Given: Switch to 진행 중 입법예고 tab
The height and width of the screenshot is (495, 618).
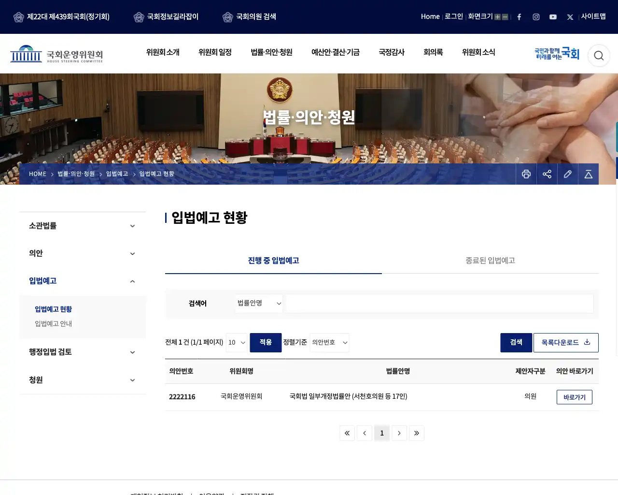Looking at the screenshot, I should tap(273, 261).
